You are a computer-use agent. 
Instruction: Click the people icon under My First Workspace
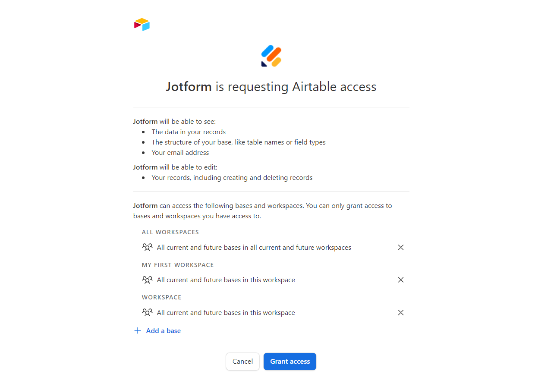pos(147,280)
